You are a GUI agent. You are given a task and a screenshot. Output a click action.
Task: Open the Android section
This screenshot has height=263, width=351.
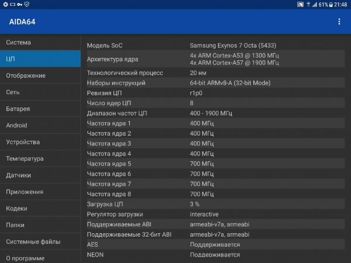(x=40, y=125)
